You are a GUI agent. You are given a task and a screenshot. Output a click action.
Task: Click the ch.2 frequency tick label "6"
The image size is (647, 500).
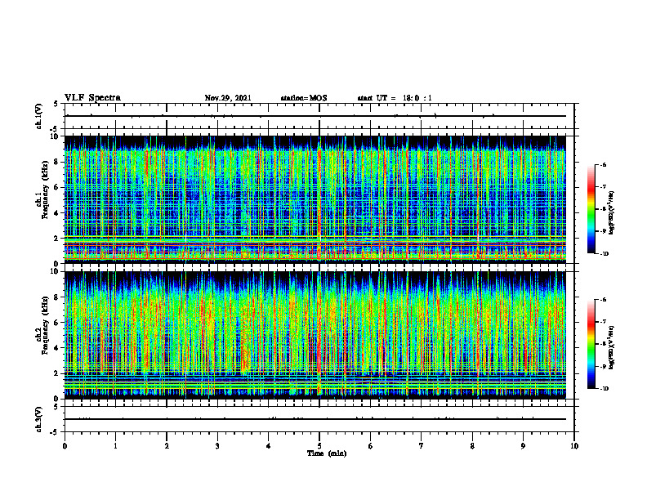[57, 323]
